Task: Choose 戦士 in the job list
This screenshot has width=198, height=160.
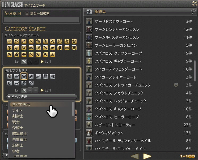Action: coord(41,122)
